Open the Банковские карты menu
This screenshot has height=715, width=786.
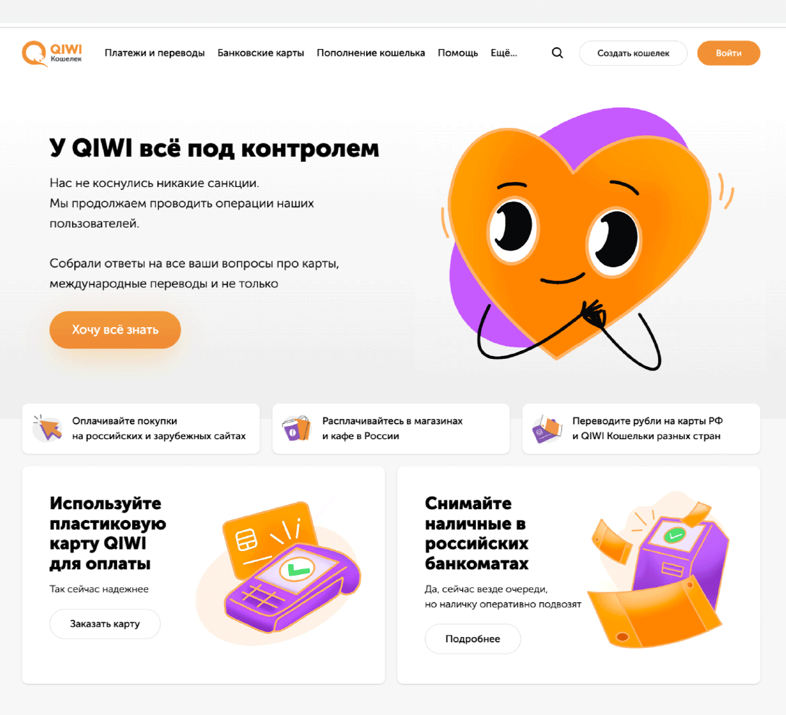tap(261, 53)
